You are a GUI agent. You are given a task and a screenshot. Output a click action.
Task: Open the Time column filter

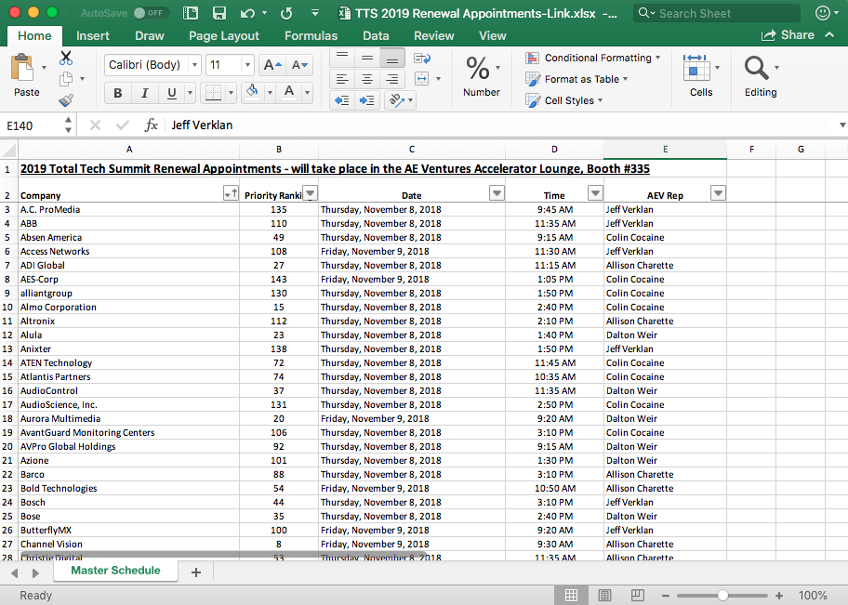pyautogui.click(x=595, y=193)
